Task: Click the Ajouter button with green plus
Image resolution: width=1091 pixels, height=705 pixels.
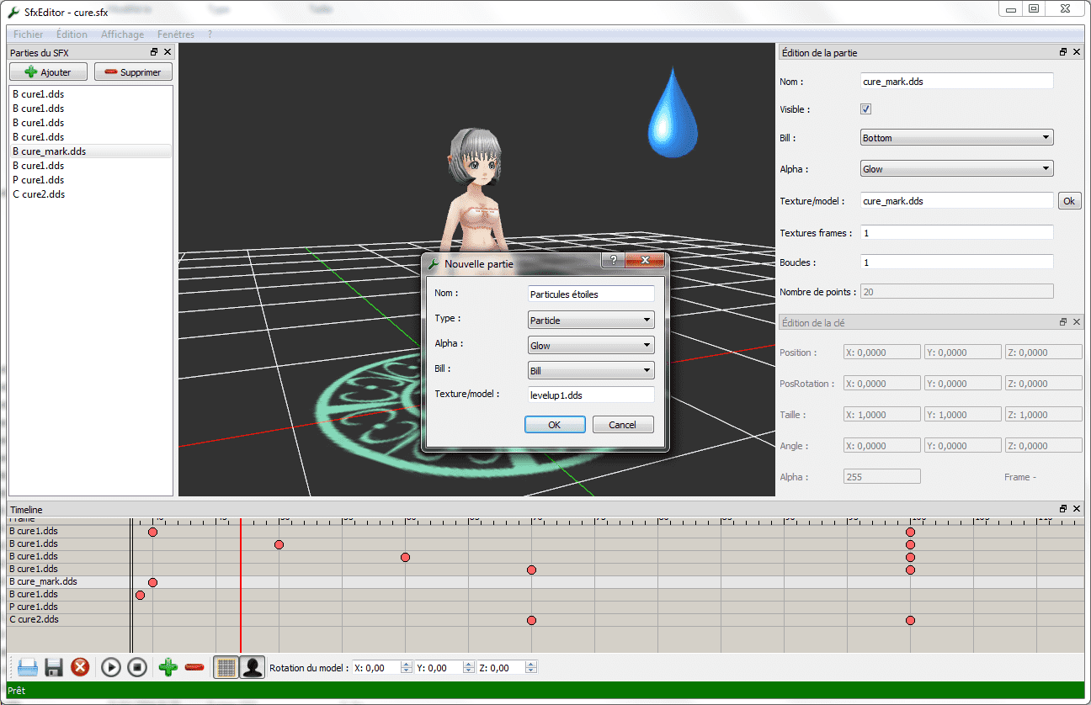Action: 49,72
